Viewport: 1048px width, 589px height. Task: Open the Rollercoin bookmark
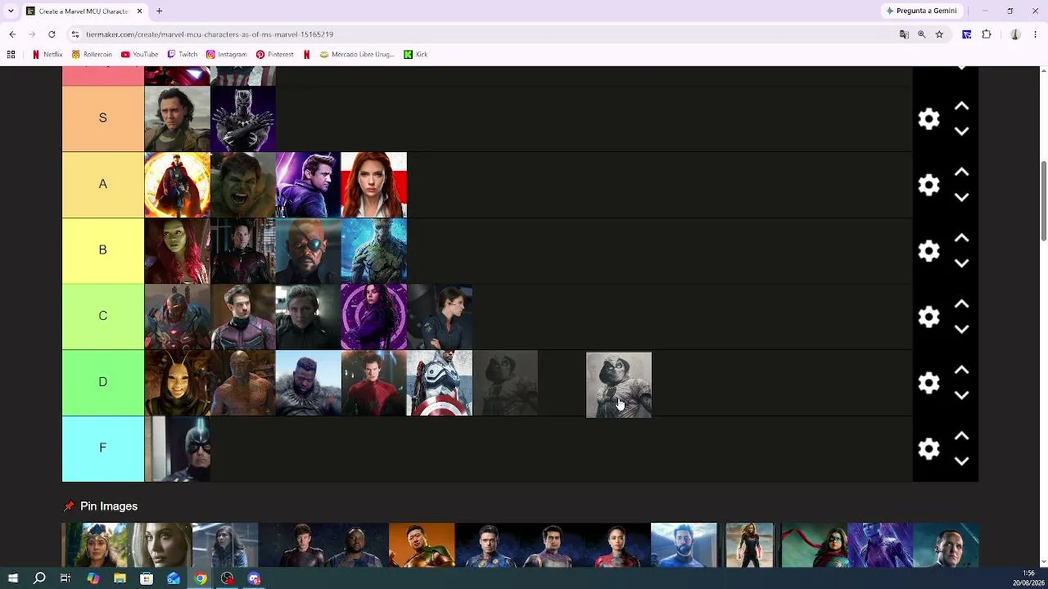pos(92,55)
